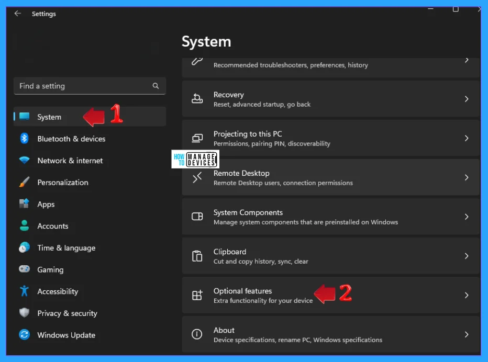Image resolution: width=488 pixels, height=362 pixels.
Task: Click the Optional features grid icon
Action: (197, 295)
